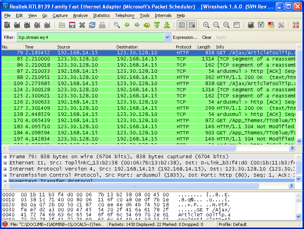
Task: Open the capture interfaces list icon
Action: [7, 25]
